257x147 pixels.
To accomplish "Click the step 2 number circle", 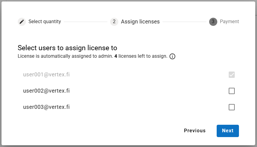I will pyautogui.click(x=114, y=22).
